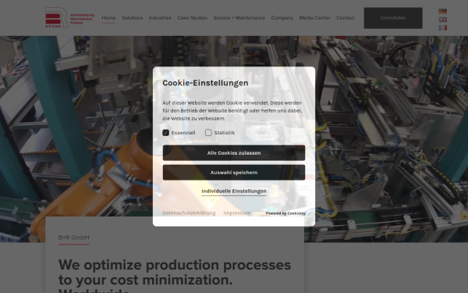Click the B+R GmbH section label

pyautogui.click(x=74, y=238)
